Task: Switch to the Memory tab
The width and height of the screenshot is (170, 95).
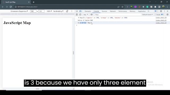Action: [132, 11]
